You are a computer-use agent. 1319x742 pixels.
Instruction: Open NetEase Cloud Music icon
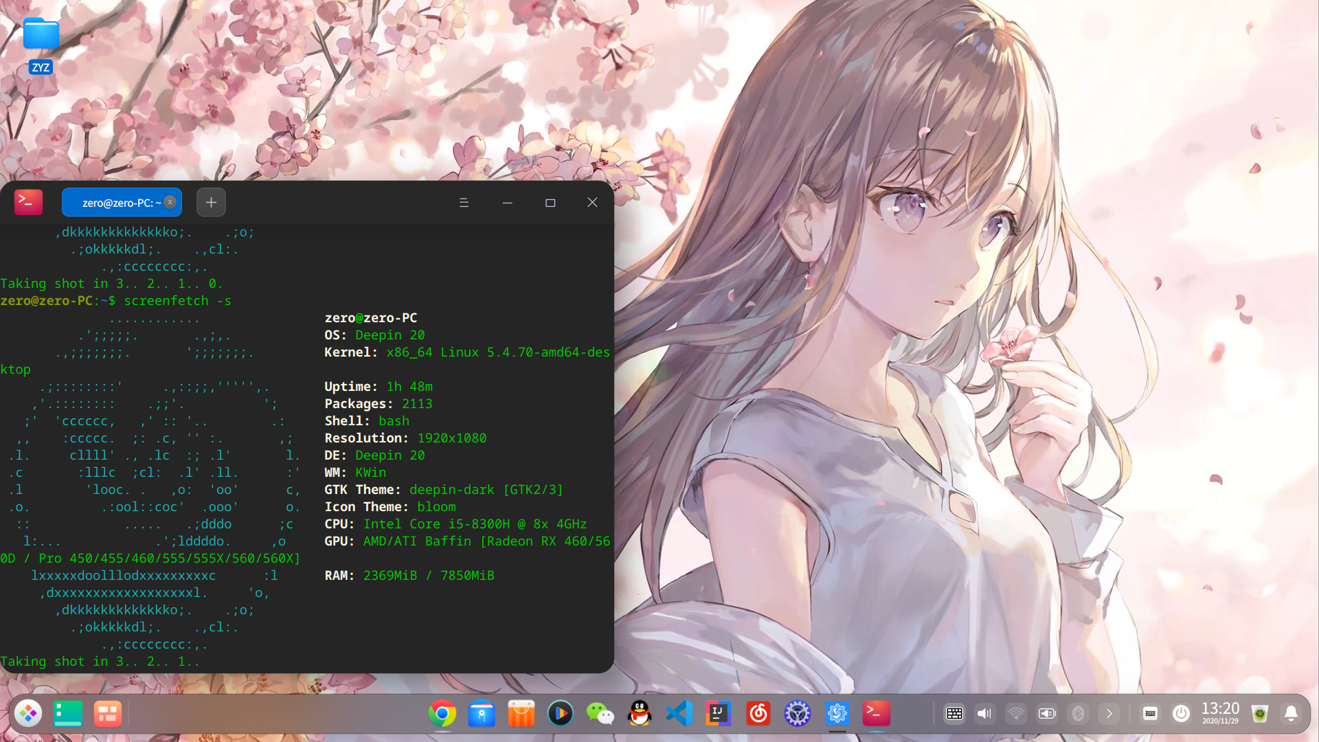point(758,714)
